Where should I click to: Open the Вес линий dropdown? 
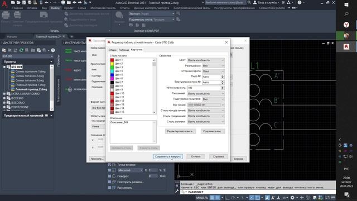pos(206,105)
